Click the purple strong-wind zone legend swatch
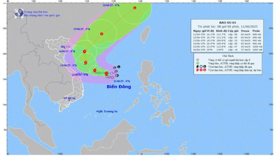Viewport: 278px width, 156px height. (198, 60)
